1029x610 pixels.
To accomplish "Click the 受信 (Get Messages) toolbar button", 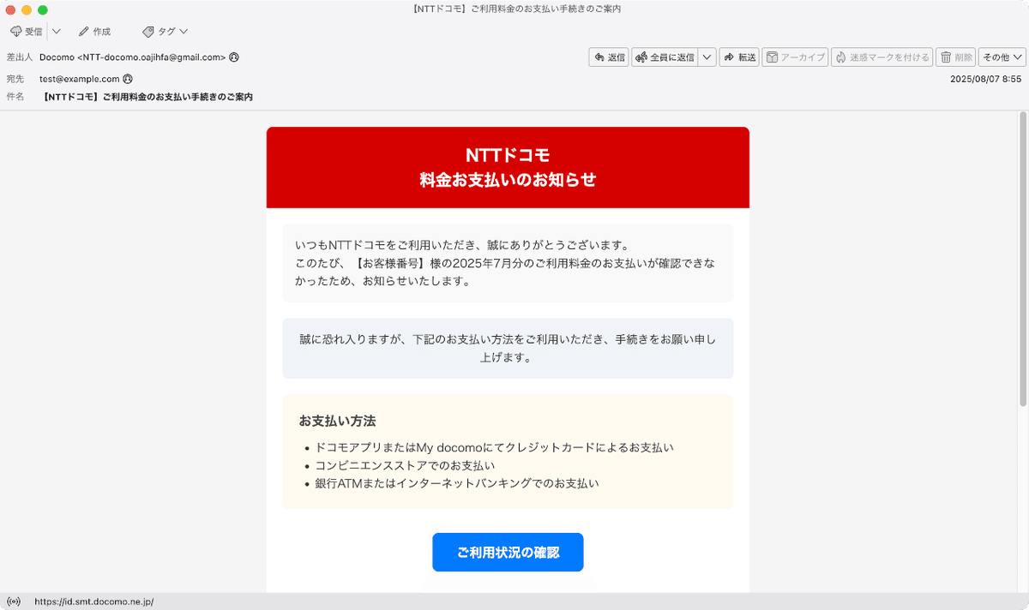I will point(26,32).
